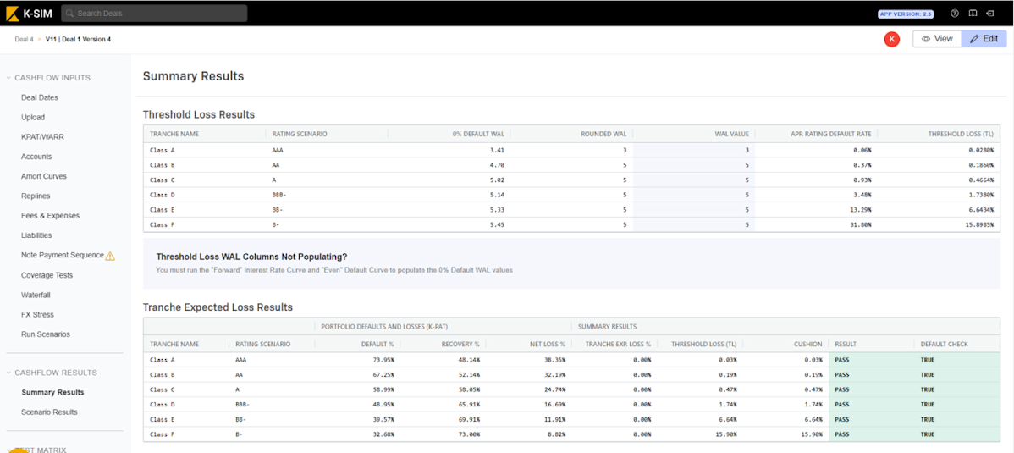Click App. Rating Default Rate header
This screenshot has height=453, width=1014.
tap(830, 134)
